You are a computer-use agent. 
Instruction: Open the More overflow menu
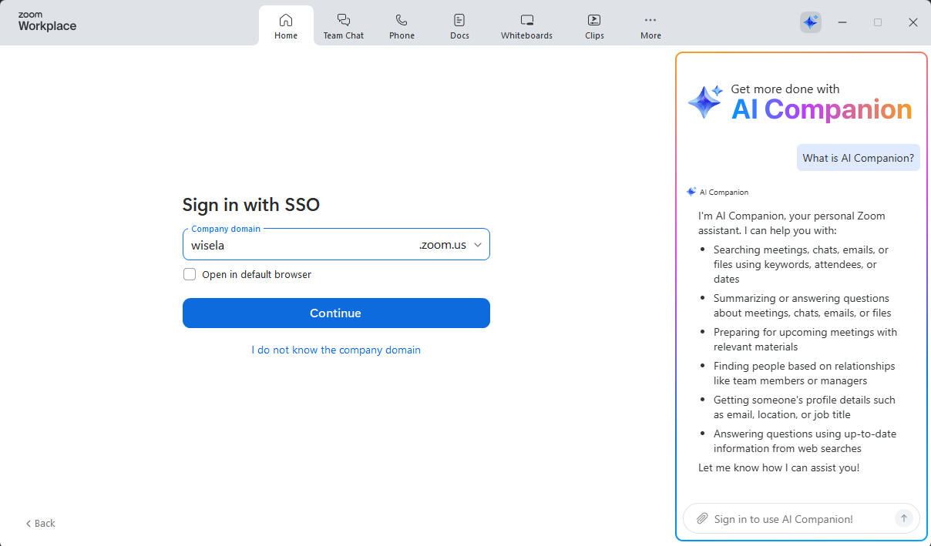click(650, 25)
